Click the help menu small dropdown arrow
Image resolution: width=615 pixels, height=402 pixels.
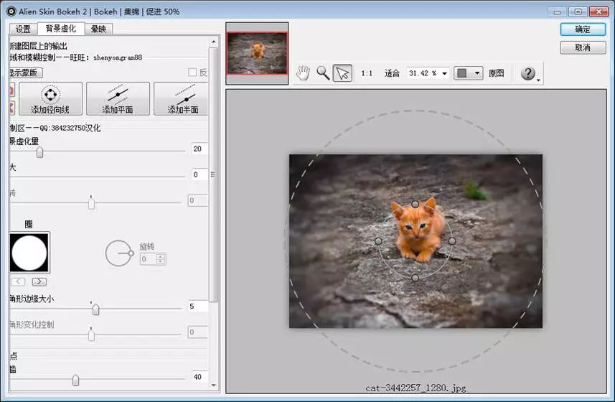pyautogui.click(x=538, y=80)
